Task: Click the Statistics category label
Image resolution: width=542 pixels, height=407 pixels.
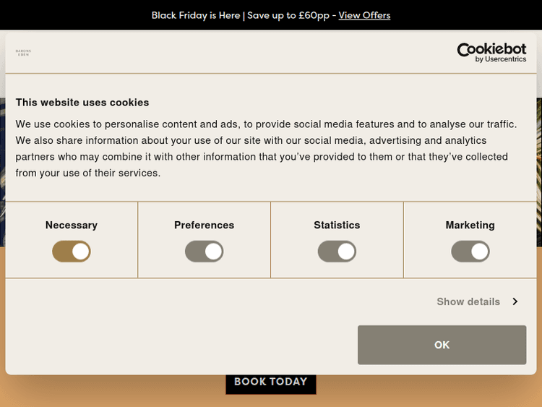Action: [x=337, y=225]
